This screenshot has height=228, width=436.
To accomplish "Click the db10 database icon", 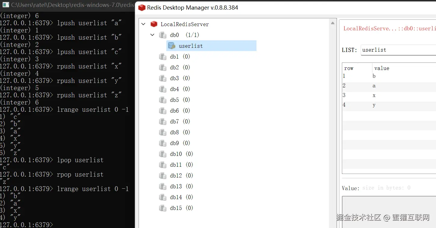I will coord(163,154).
